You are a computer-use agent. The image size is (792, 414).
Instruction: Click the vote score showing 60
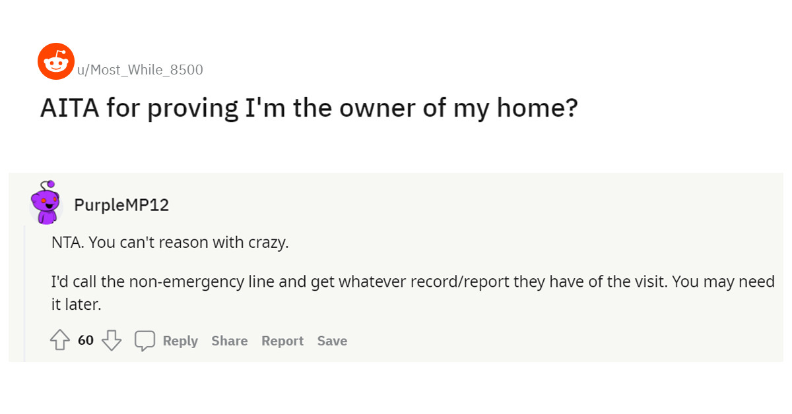(x=85, y=340)
